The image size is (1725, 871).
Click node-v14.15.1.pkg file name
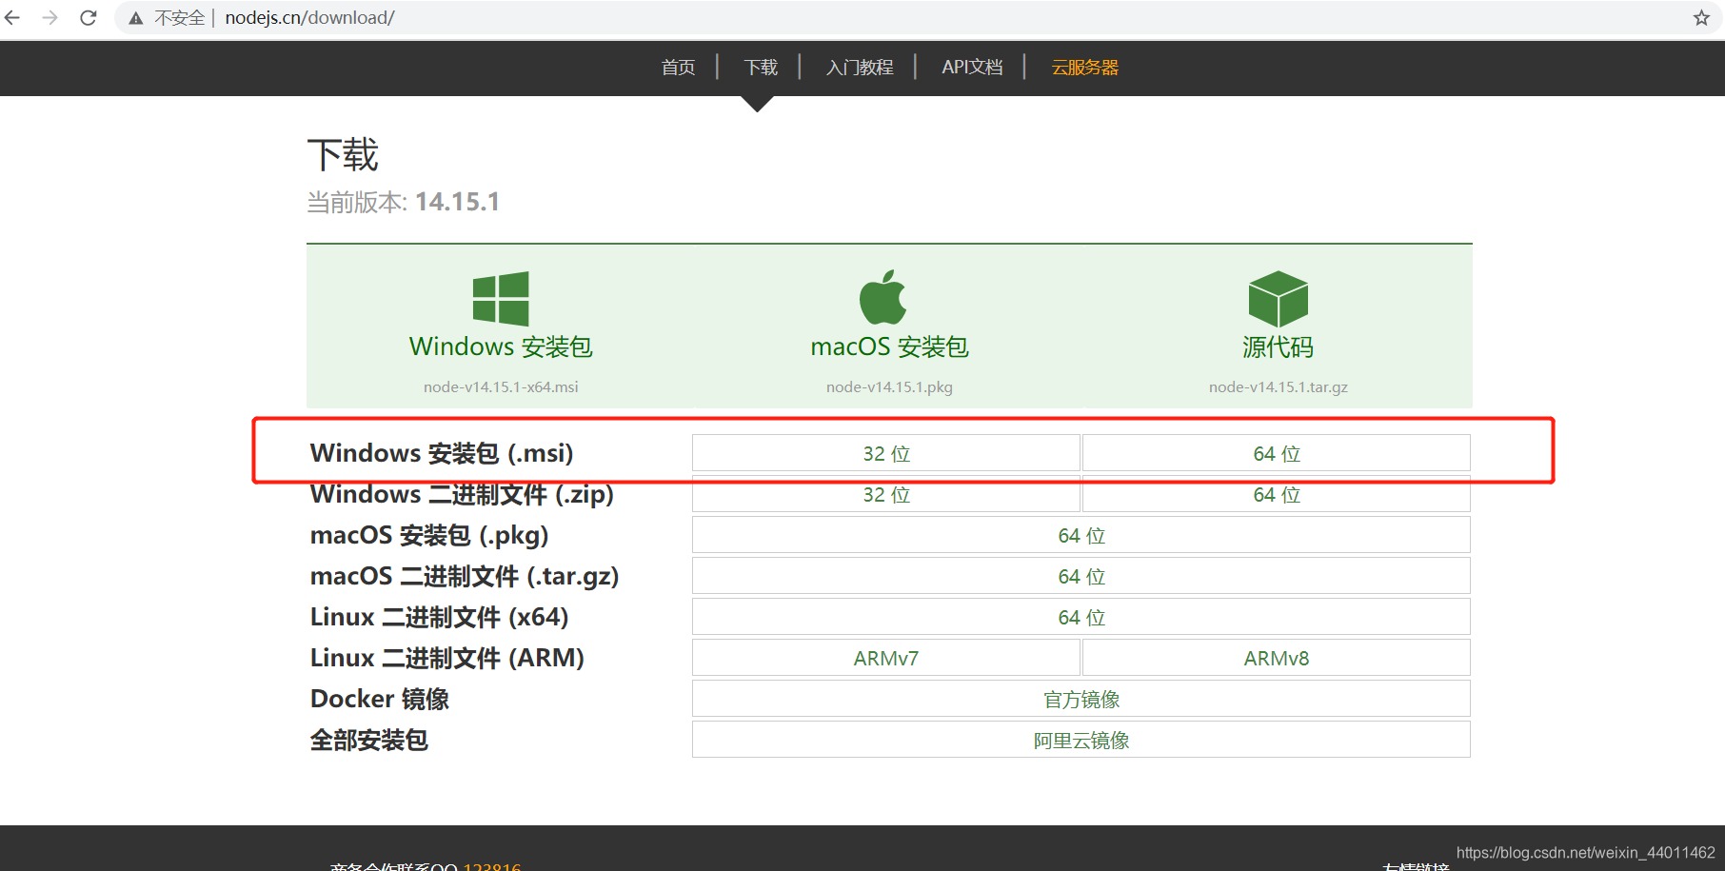889,387
